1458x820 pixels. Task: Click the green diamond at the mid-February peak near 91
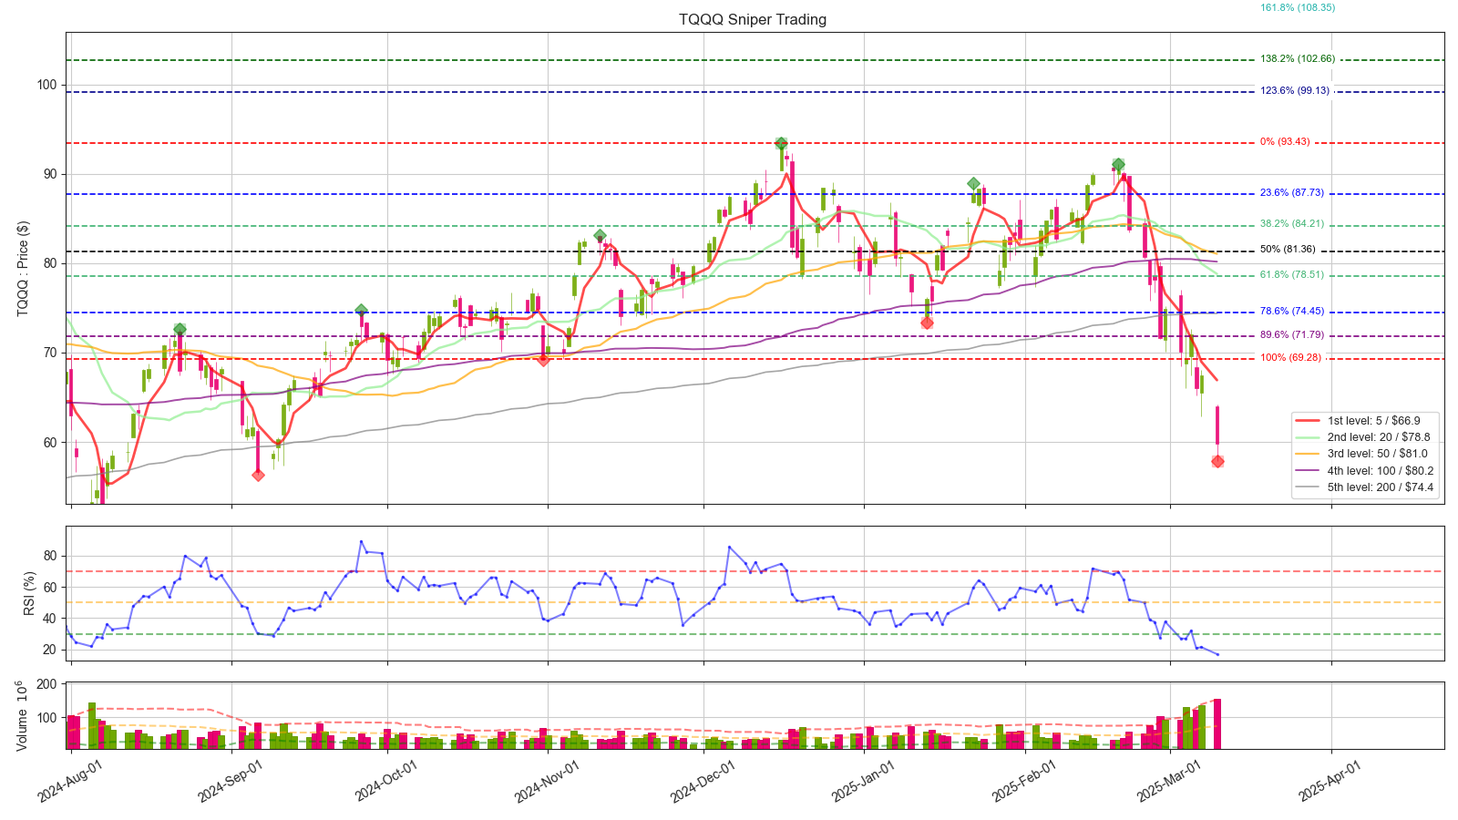click(x=1118, y=165)
